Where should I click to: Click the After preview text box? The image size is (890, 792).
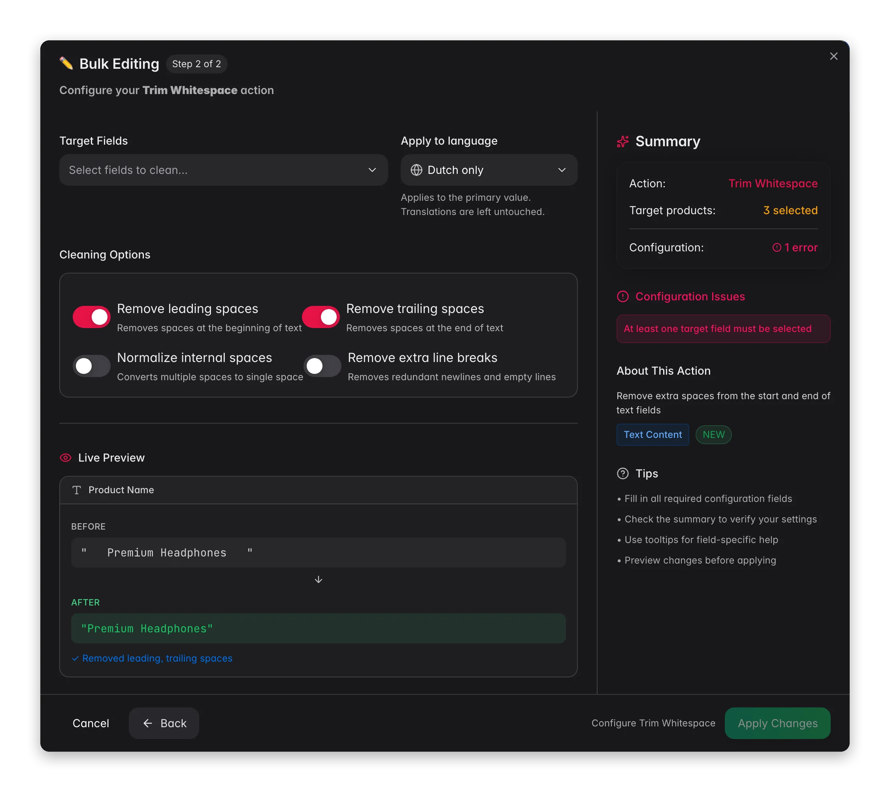click(318, 628)
